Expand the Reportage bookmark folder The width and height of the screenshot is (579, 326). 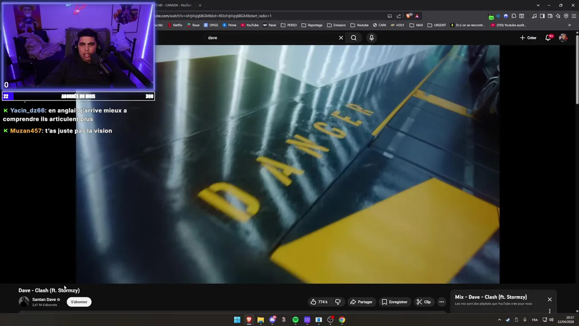click(x=312, y=25)
